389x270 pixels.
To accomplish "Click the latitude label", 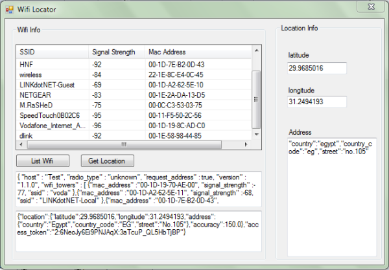I will tap(298, 55).
